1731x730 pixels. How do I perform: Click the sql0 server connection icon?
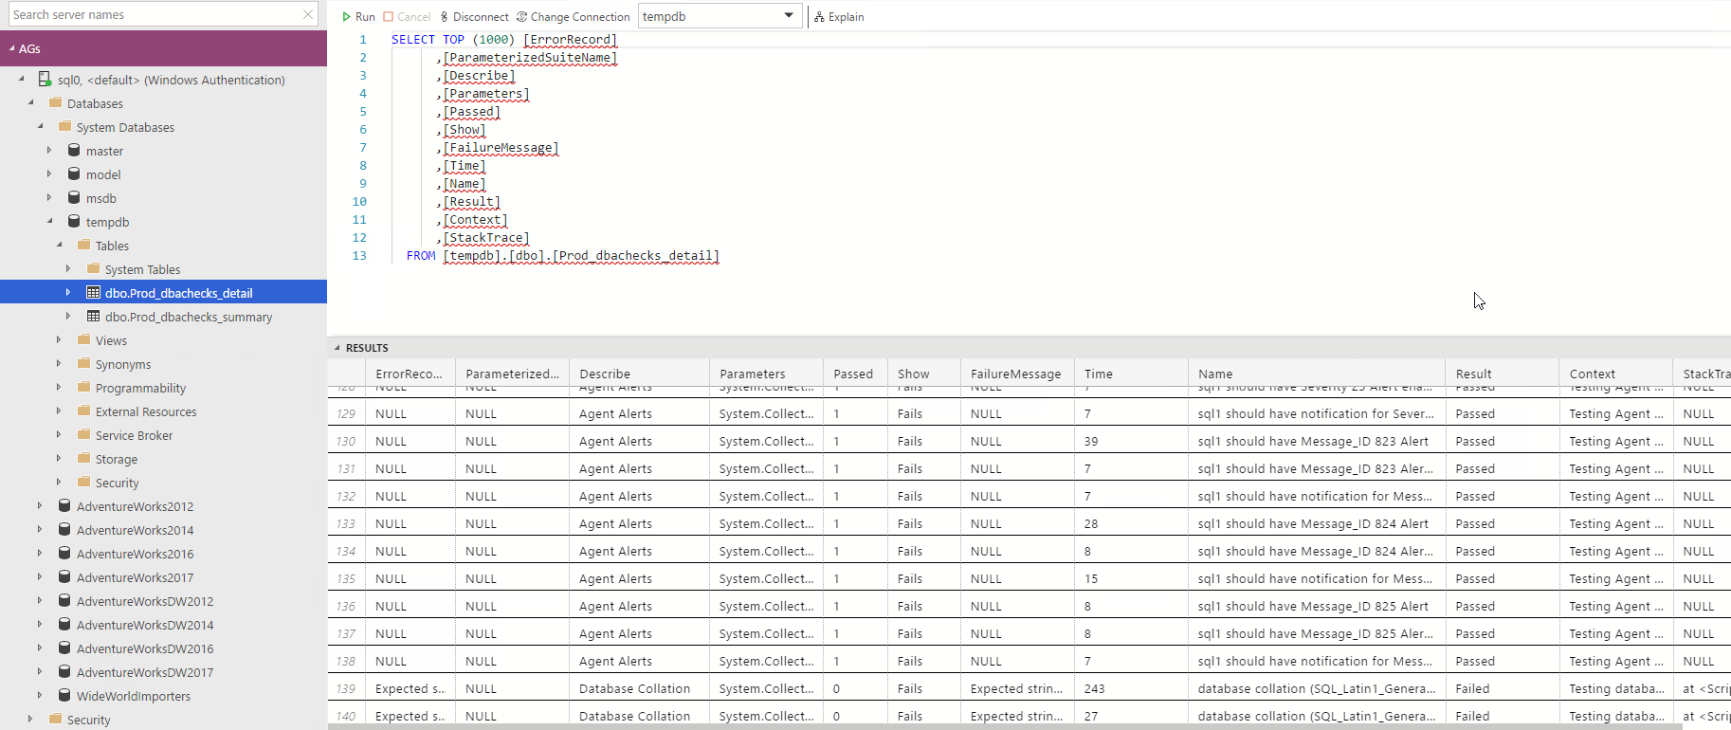(x=45, y=80)
